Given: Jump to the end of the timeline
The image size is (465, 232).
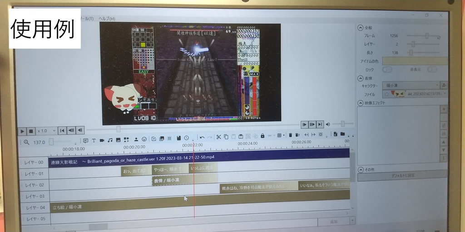Looking at the screenshot, I should pyautogui.click(x=320, y=125).
